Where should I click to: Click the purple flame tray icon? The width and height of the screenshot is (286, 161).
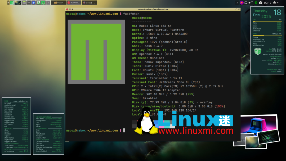click(x=242, y=3)
